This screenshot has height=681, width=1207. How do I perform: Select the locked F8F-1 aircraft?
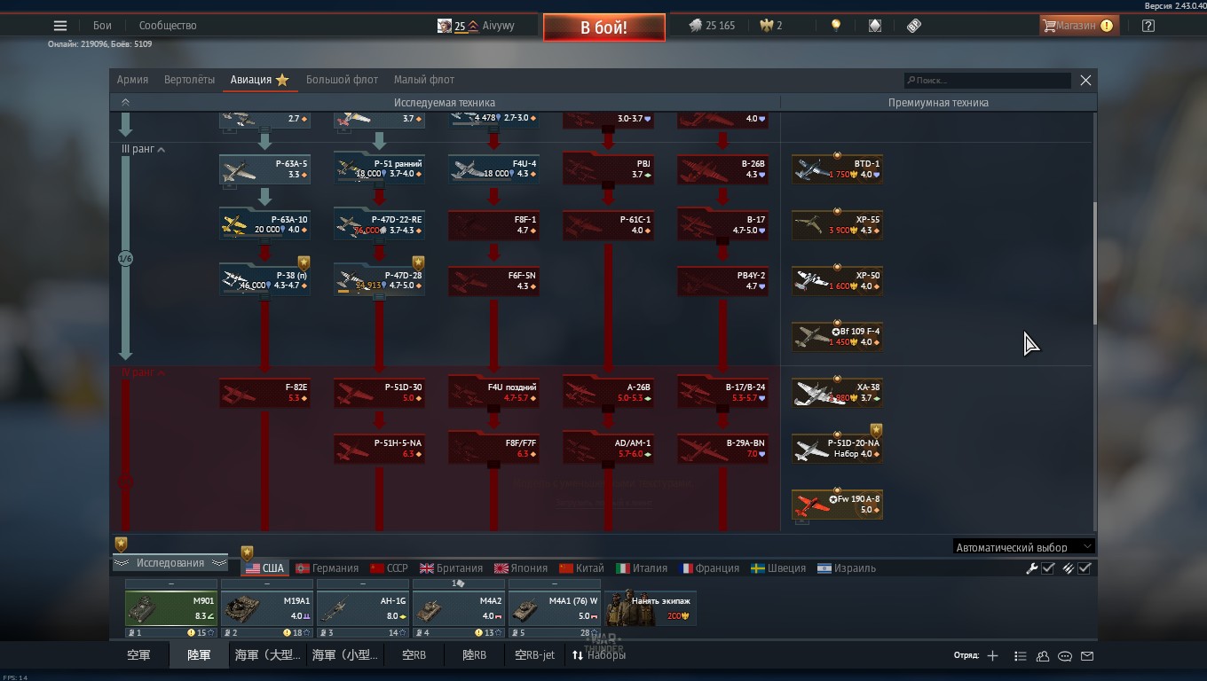493,224
